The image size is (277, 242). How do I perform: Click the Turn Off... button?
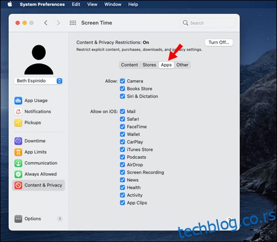point(219,43)
